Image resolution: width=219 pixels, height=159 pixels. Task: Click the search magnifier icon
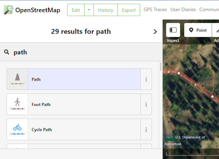(7, 52)
